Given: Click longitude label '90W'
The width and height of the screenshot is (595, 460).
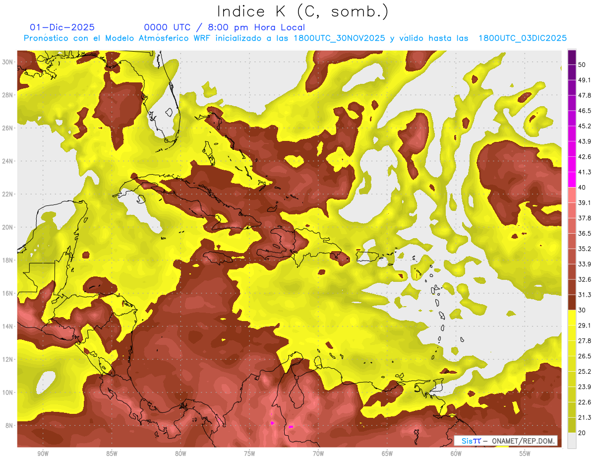Looking at the screenshot, I should [43, 454].
